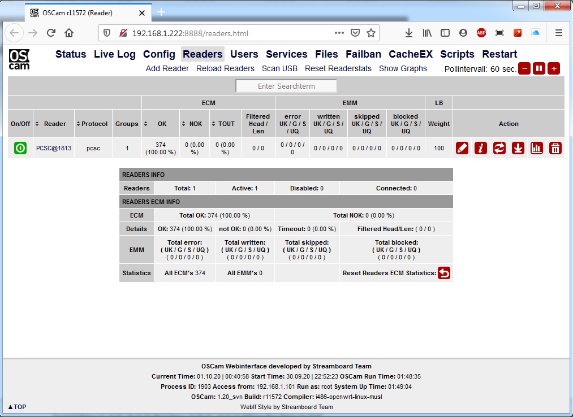573x417 pixels.
Task: Click the Reset Readerstats link
Action: 338,68
